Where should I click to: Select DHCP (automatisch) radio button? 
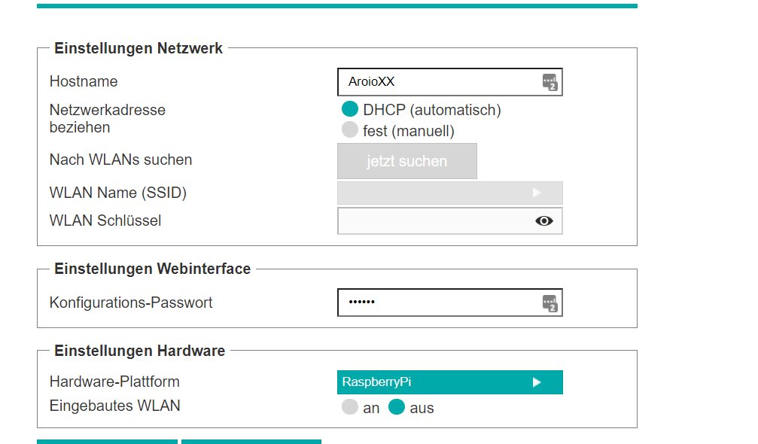[x=350, y=110]
